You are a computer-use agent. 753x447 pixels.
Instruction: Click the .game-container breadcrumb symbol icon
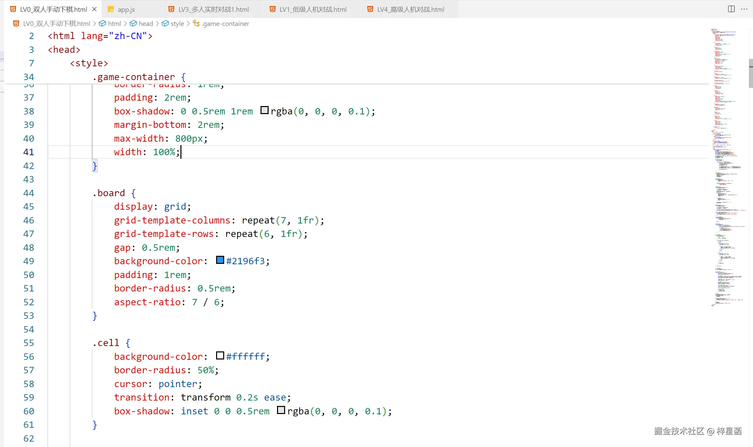click(196, 24)
